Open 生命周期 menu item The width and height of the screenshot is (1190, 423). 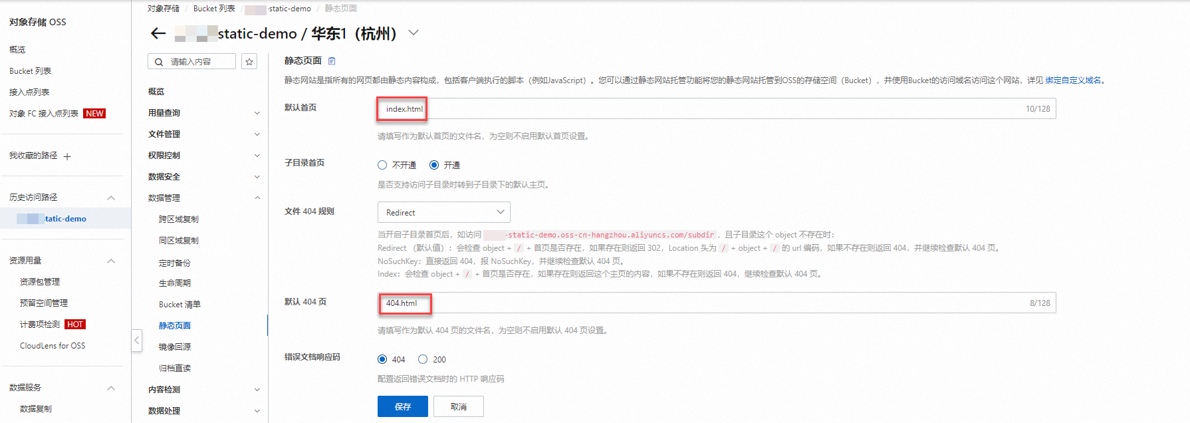click(x=175, y=283)
